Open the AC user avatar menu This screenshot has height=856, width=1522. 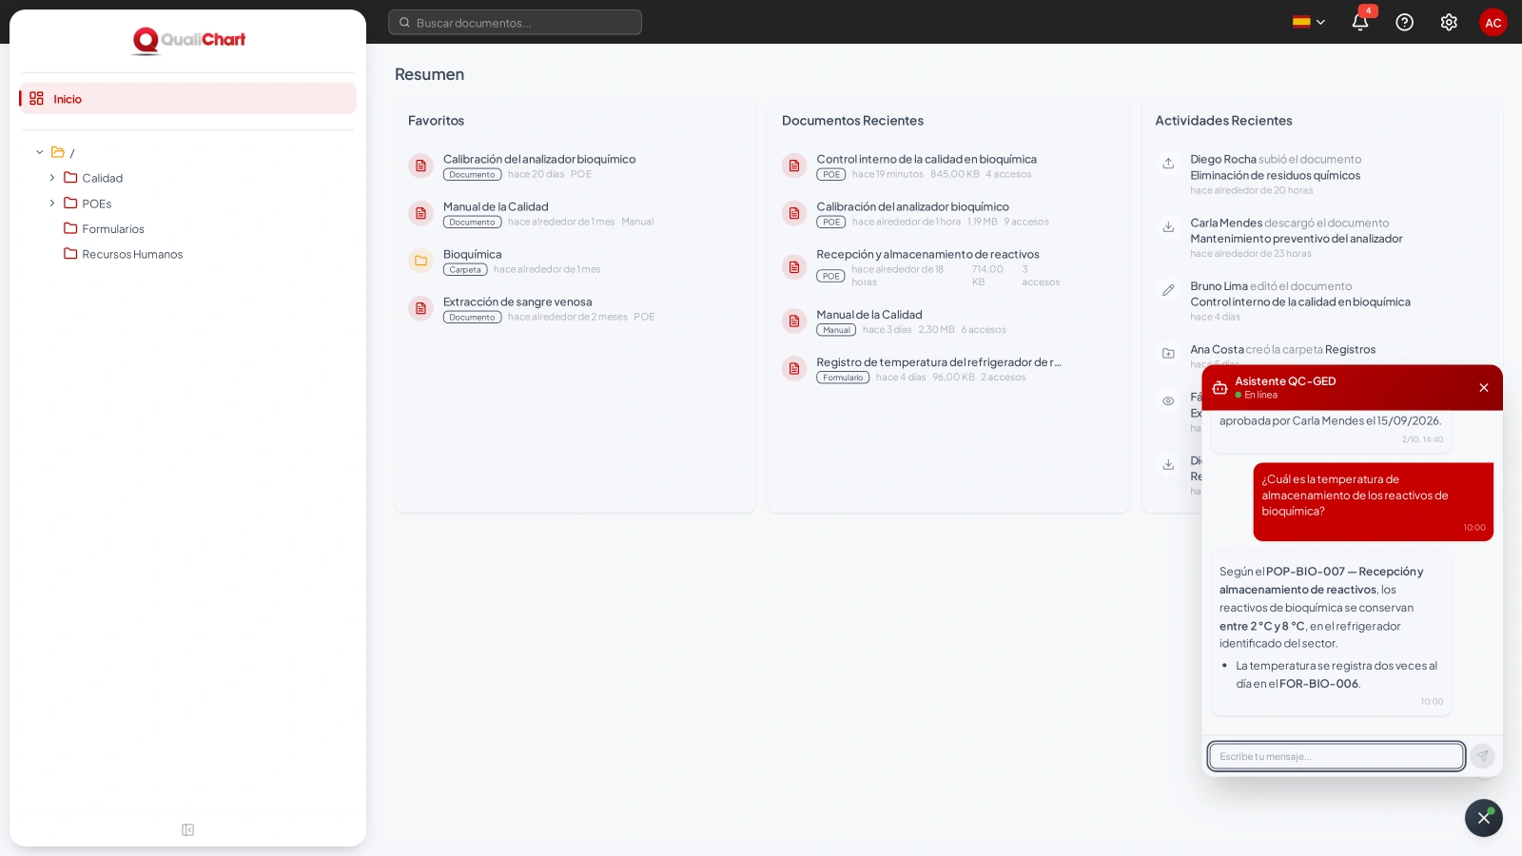pyautogui.click(x=1493, y=22)
